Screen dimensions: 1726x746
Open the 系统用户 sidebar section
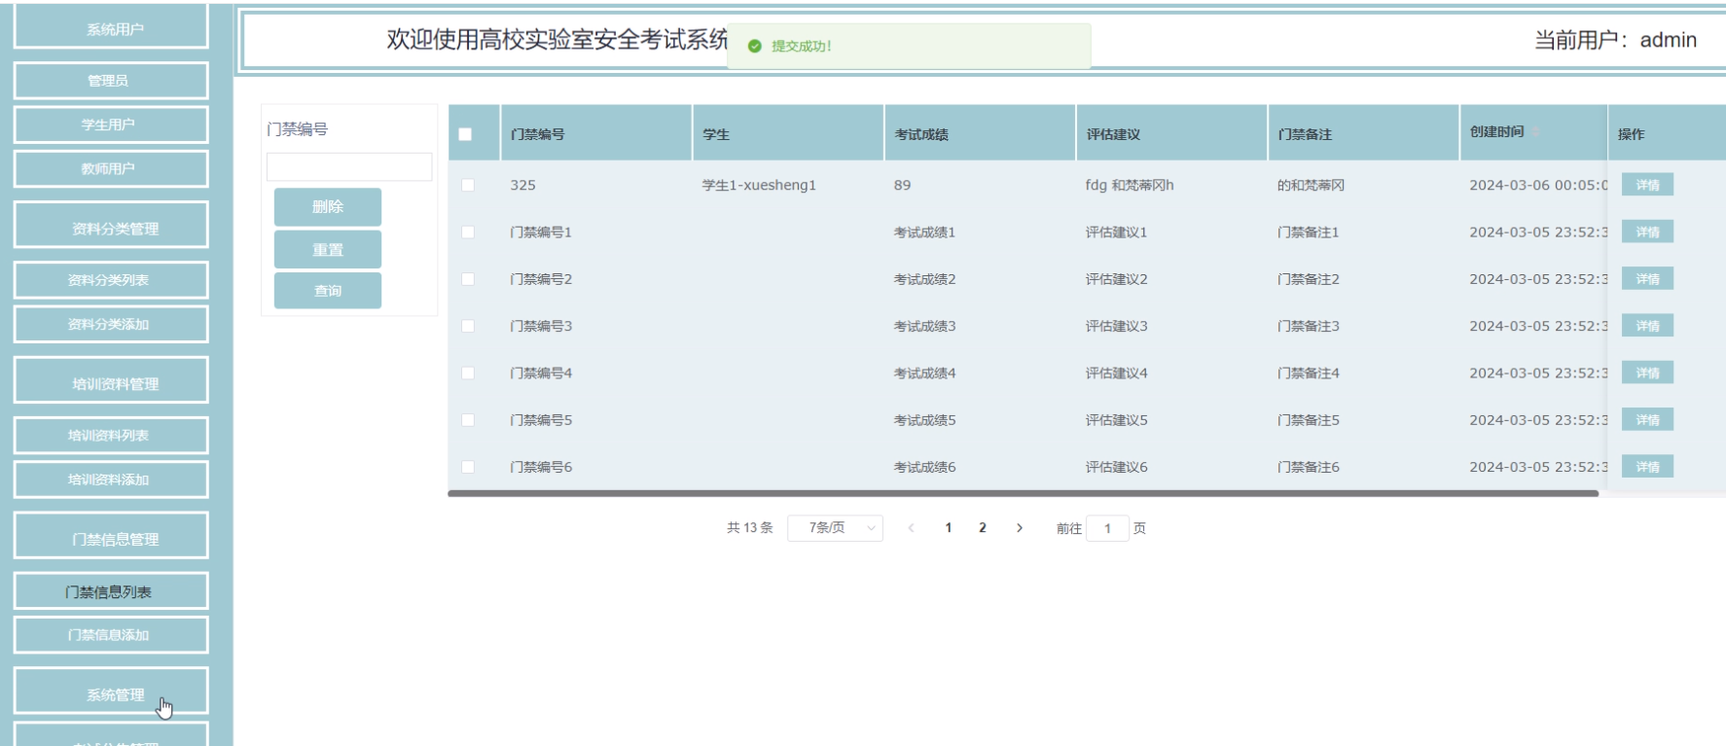click(x=111, y=28)
